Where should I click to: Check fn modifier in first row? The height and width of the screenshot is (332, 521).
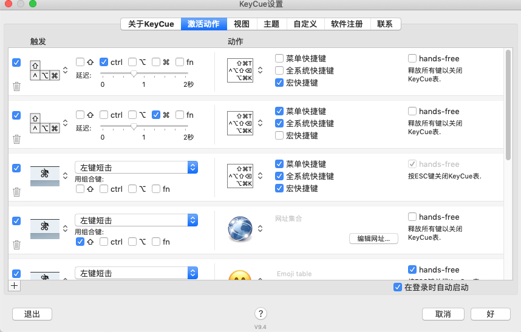point(180,62)
